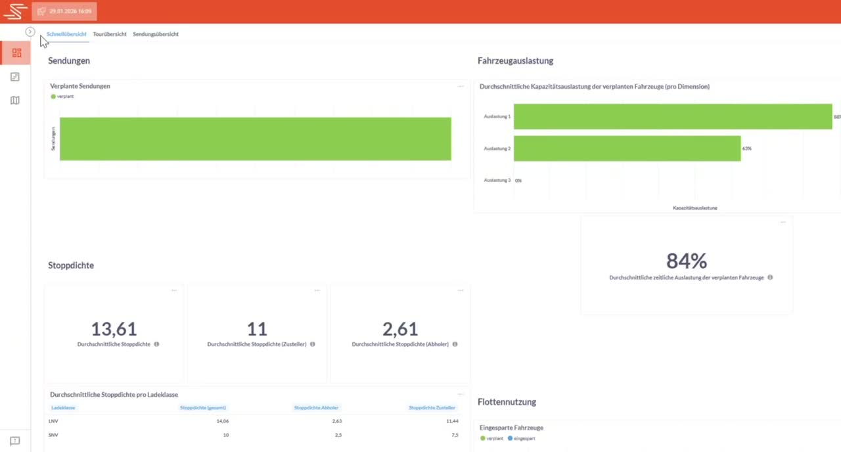Select the dashboard icon in the sidebar

point(16,53)
